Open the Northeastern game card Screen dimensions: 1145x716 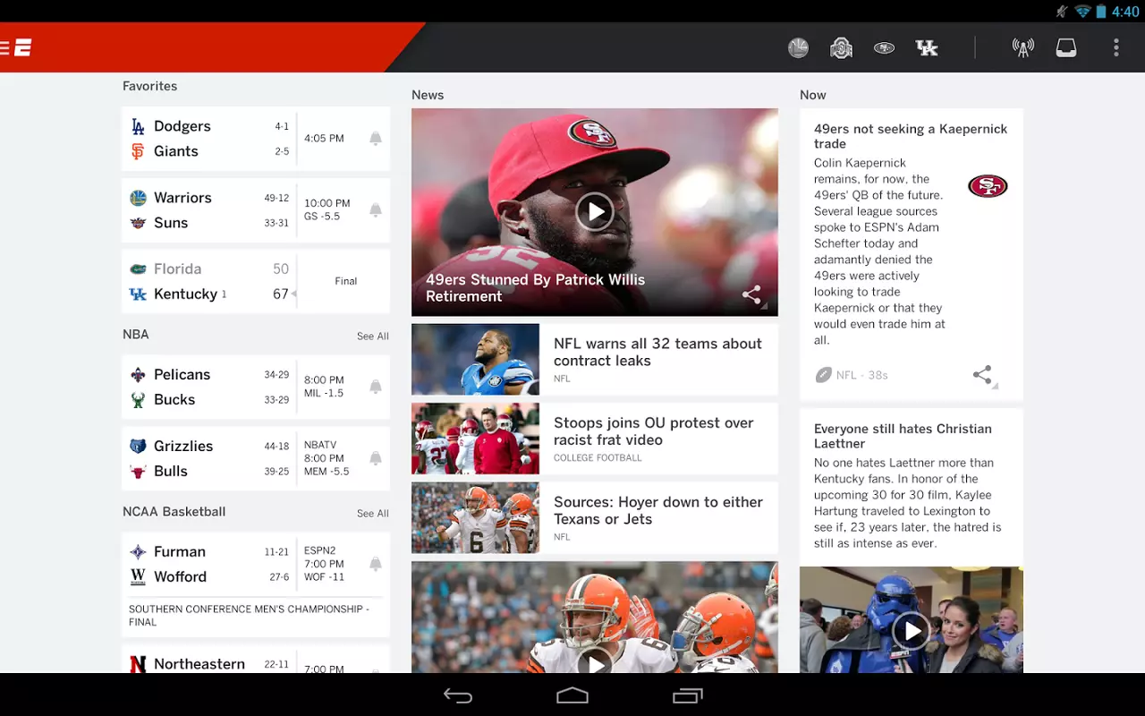[256, 660]
